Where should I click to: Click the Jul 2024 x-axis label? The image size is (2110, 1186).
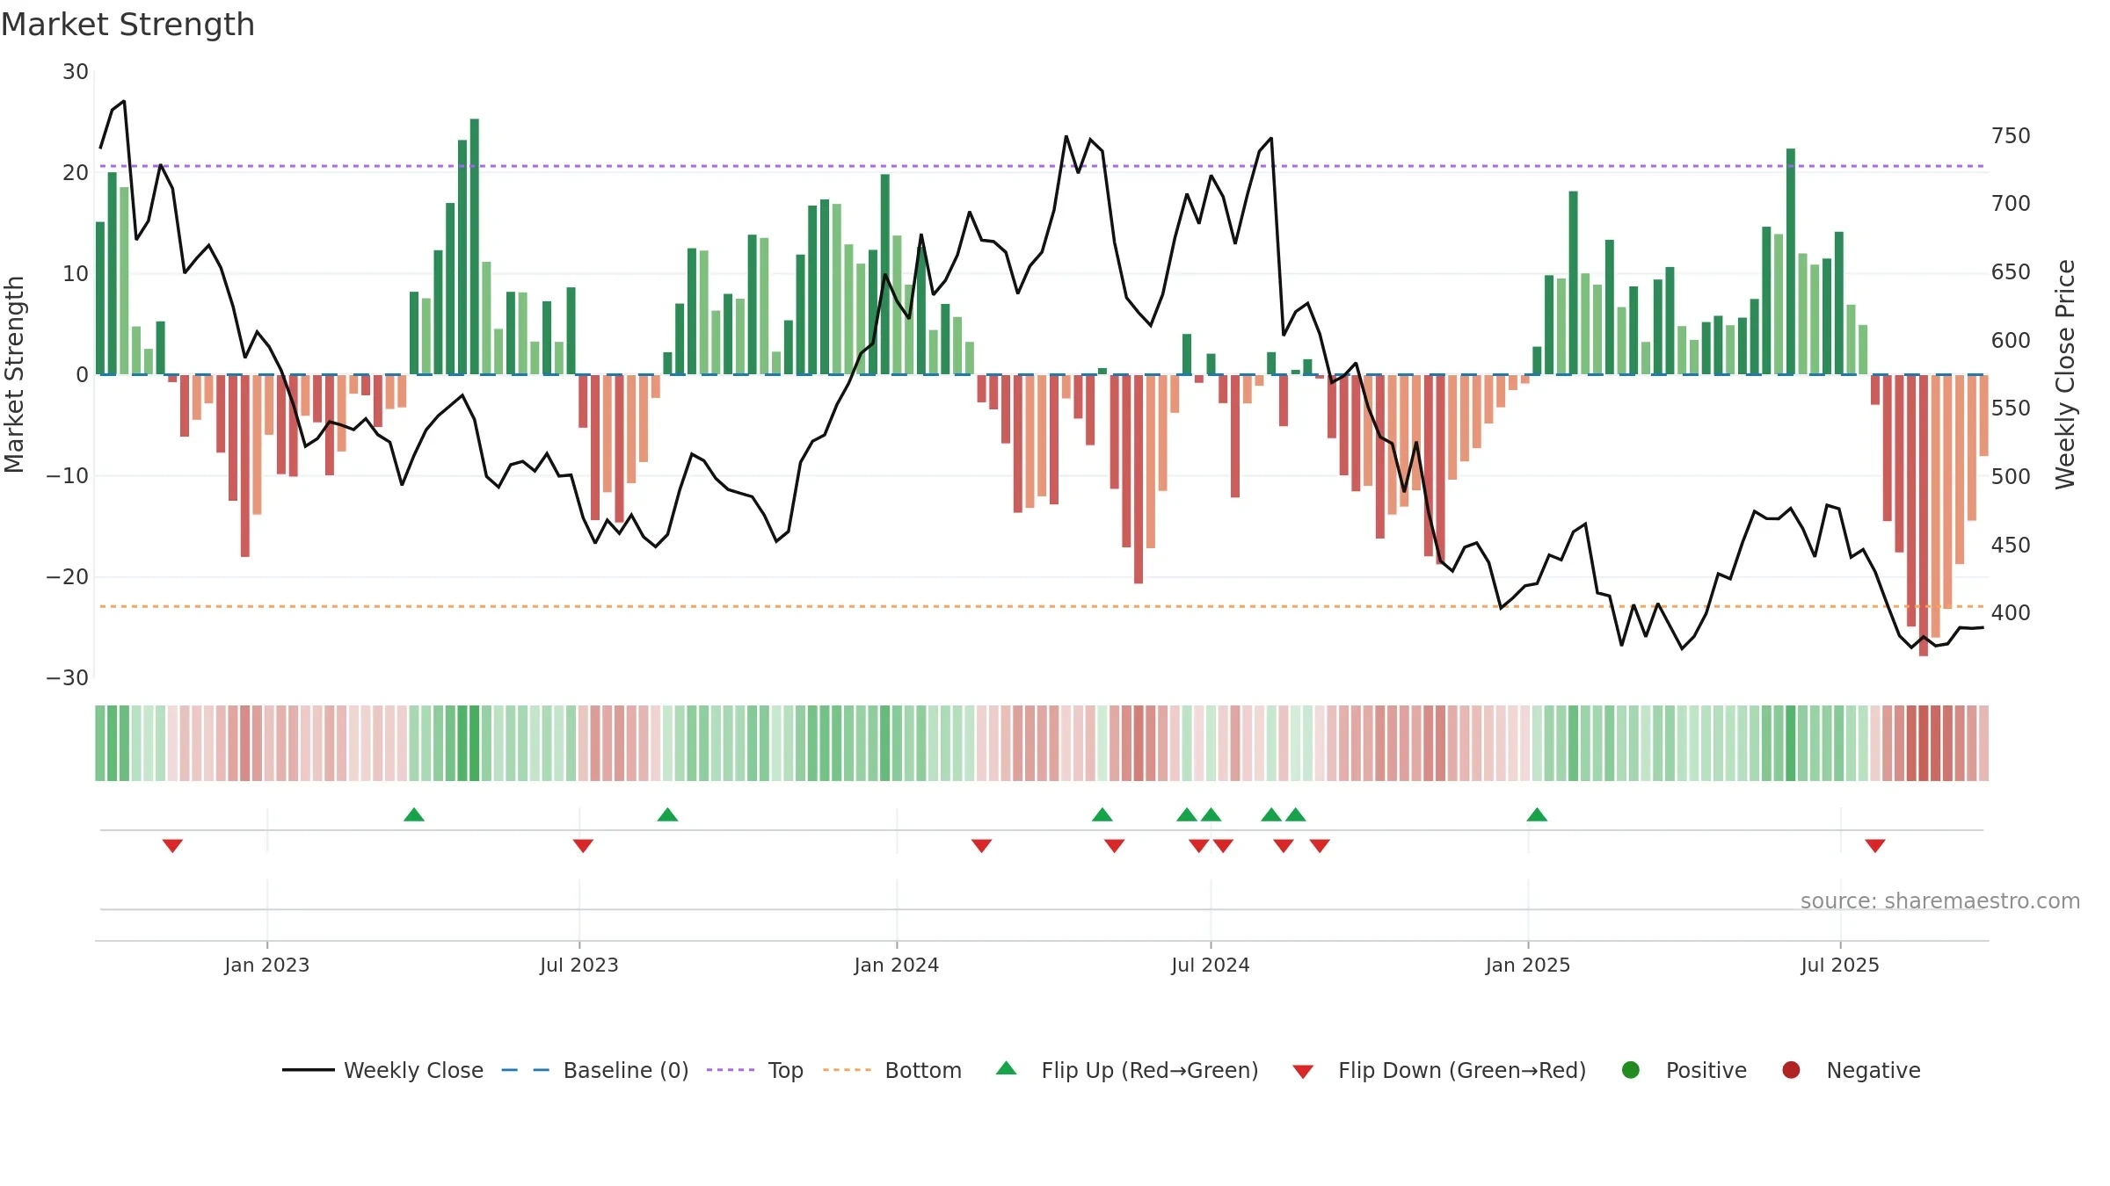[x=1211, y=965]
